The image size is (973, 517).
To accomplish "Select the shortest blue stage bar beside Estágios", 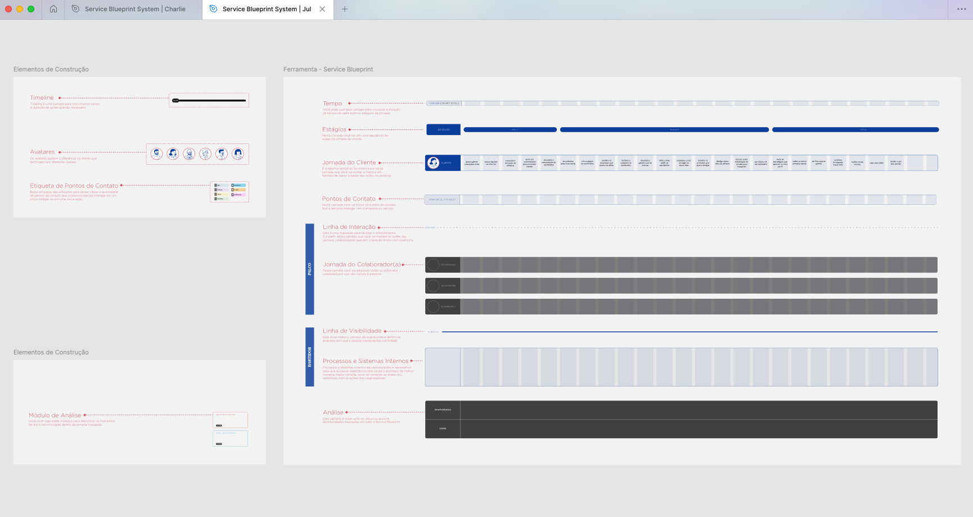I will 510,129.
